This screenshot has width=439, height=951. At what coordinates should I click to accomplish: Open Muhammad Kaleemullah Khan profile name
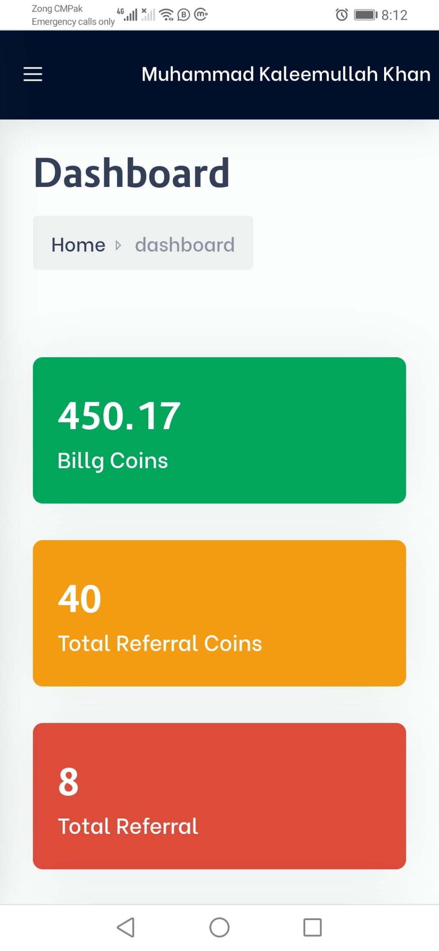pyautogui.click(x=286, y=74)
